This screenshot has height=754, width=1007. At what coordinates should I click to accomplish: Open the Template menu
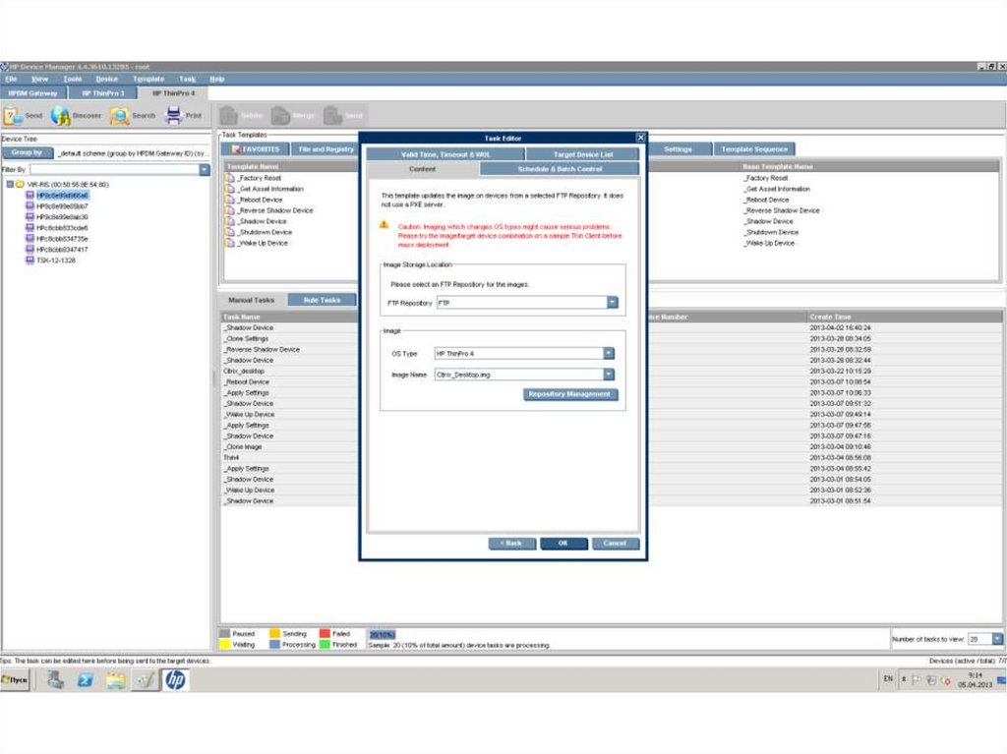(148, 79)
